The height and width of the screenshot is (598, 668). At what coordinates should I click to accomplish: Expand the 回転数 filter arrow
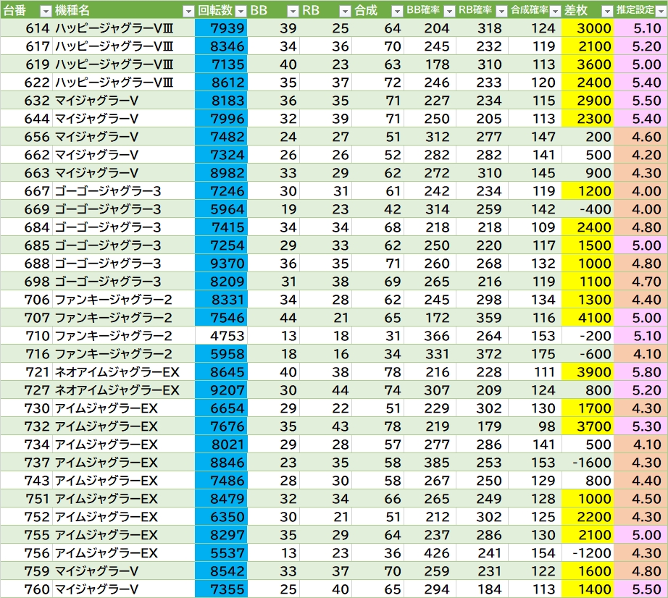tap(240, 11)
